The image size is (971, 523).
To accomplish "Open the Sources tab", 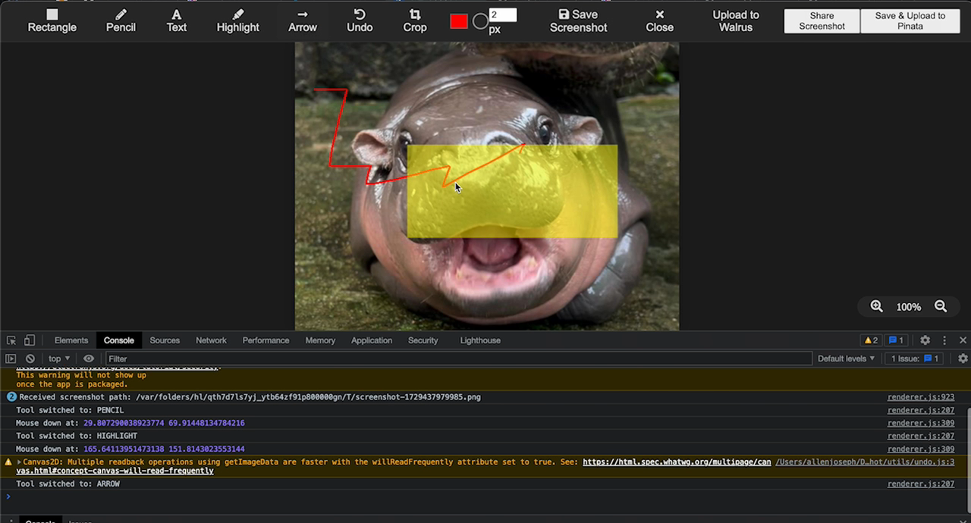I will [x=165, y=340].
